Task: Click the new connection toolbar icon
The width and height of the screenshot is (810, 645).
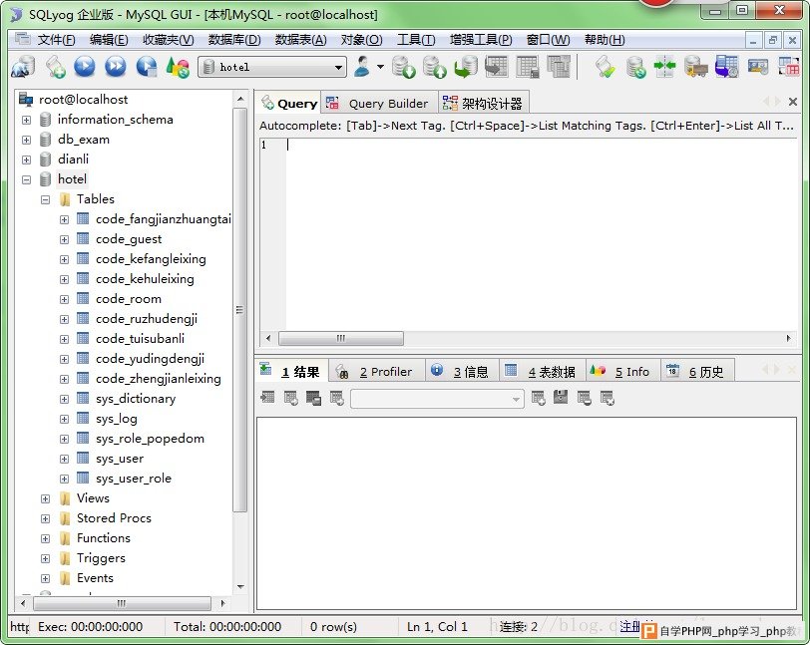Action: tap(23, 67)
